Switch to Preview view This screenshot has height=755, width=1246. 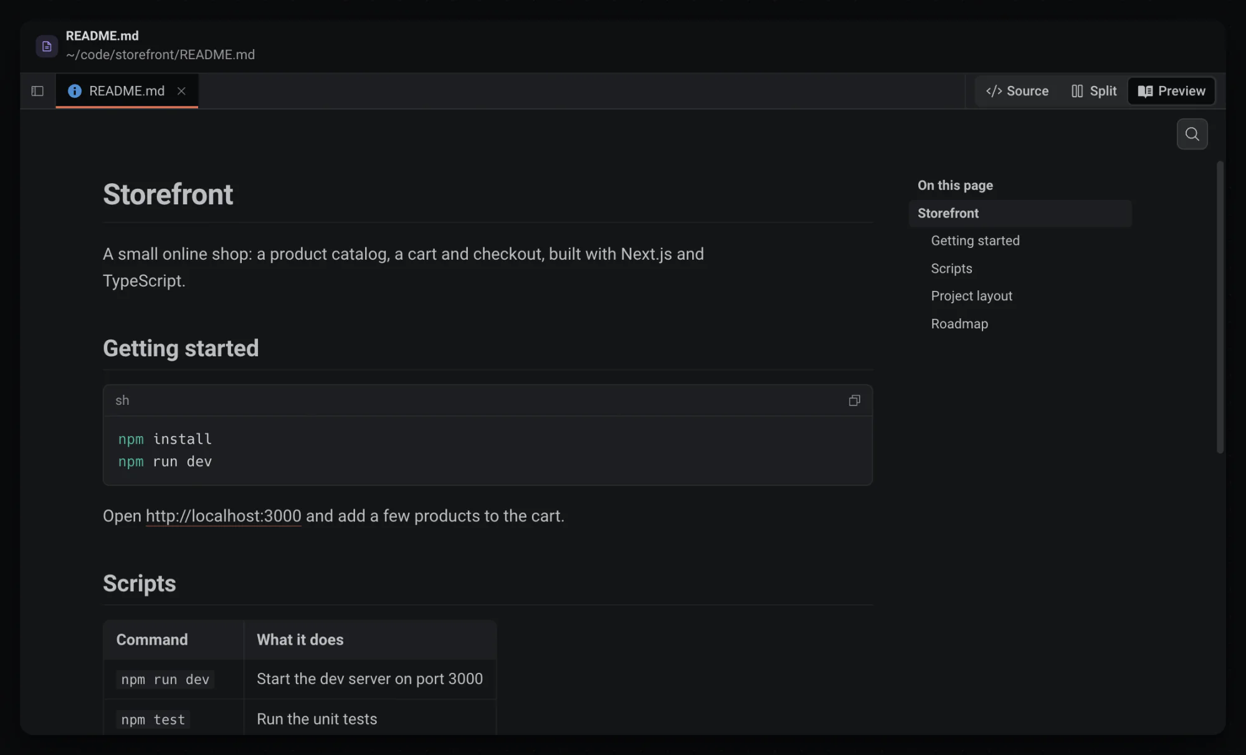1171,91
